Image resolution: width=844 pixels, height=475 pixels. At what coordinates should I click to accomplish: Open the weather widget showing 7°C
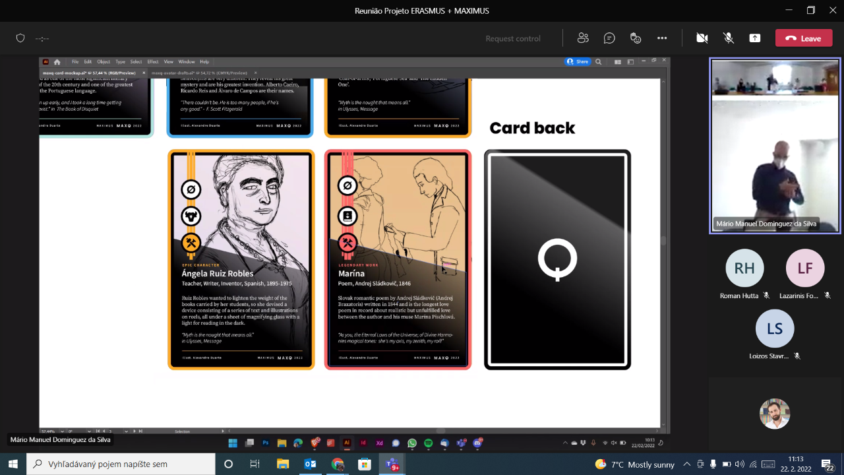pyautogui.click(x=634, y=464)
